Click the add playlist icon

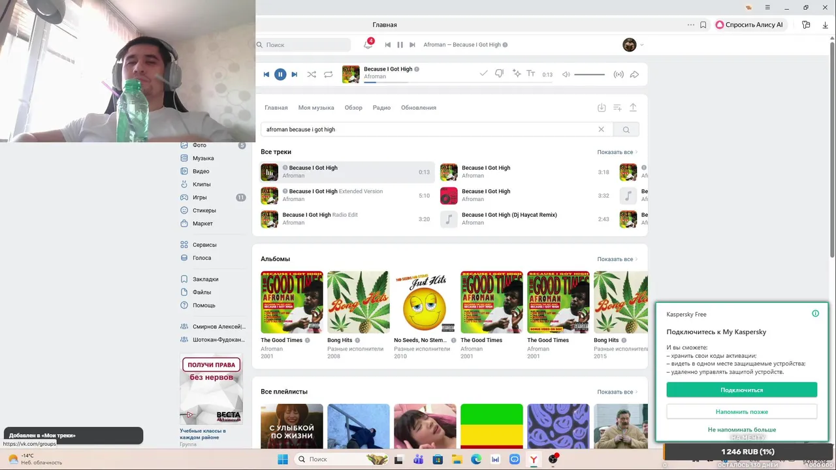point(617,108)
